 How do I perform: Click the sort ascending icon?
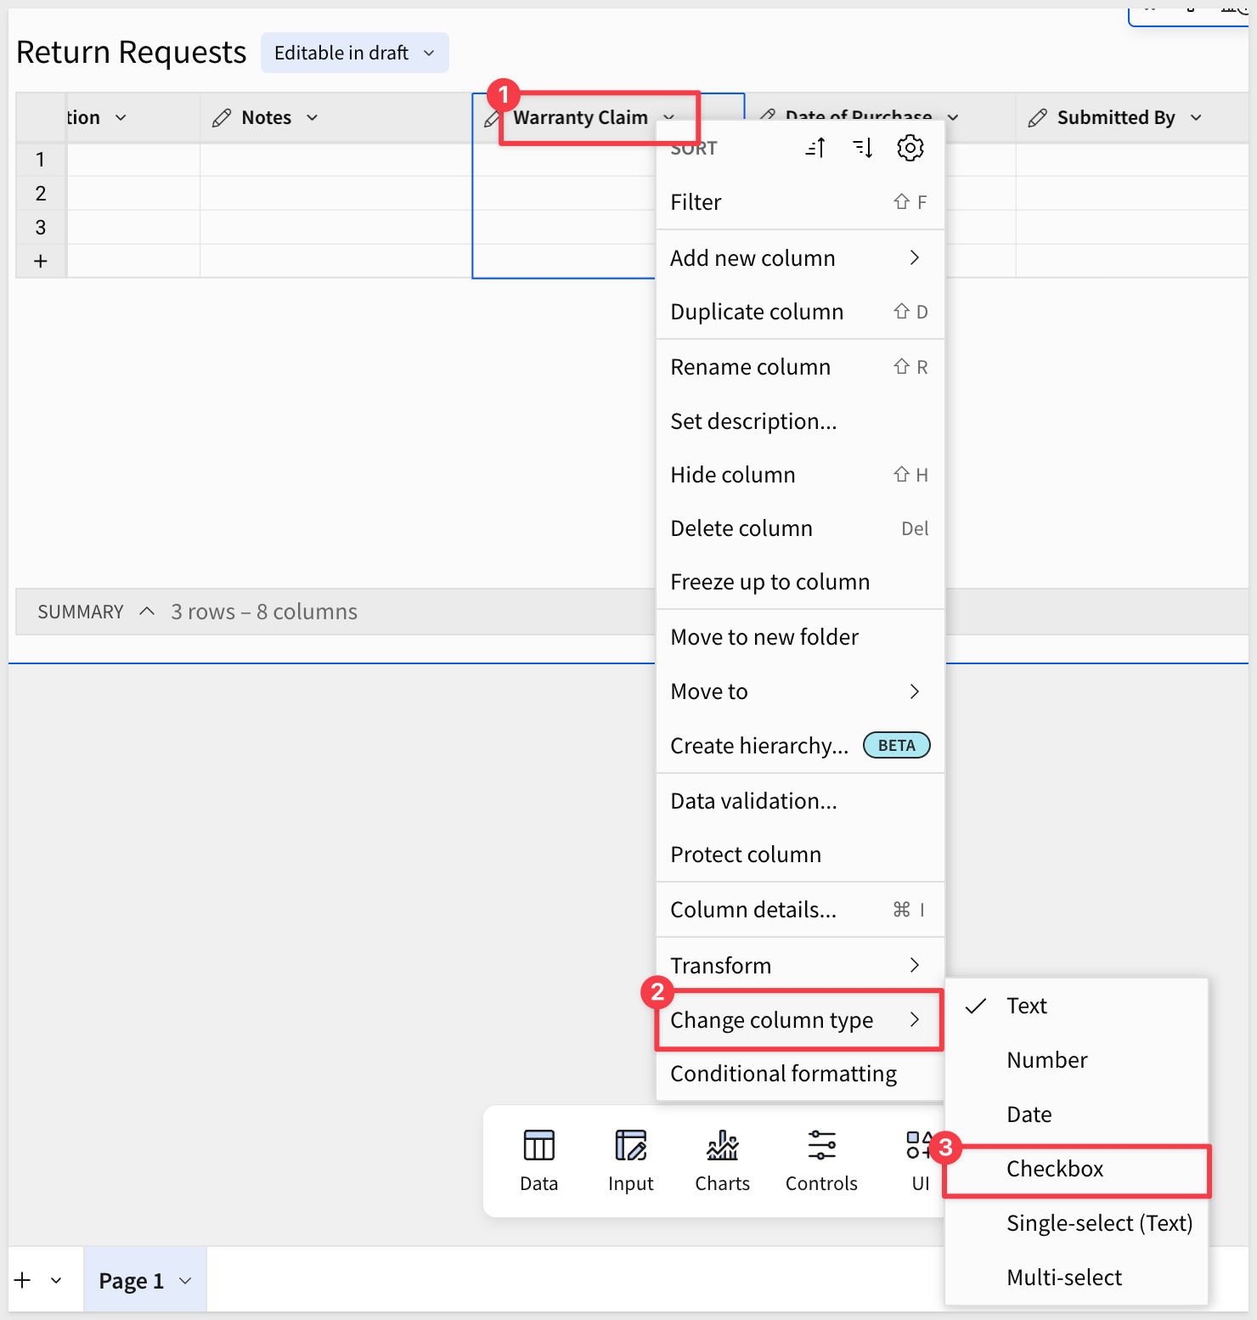pos(815,149)
